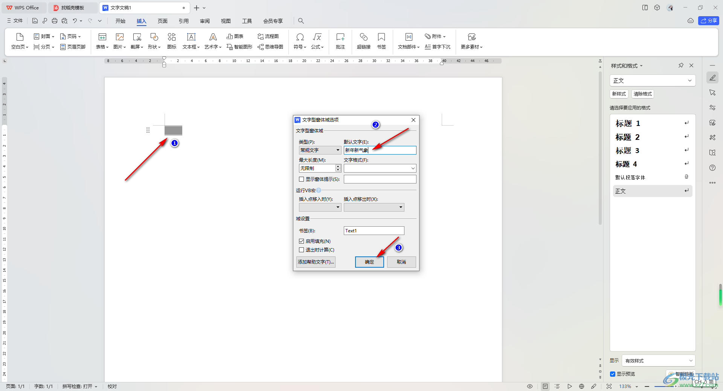Open the 审阅 ribbon tab
The width and height of the screenshot is (723, 391).
pyautogui.click(x=205, y=21)
